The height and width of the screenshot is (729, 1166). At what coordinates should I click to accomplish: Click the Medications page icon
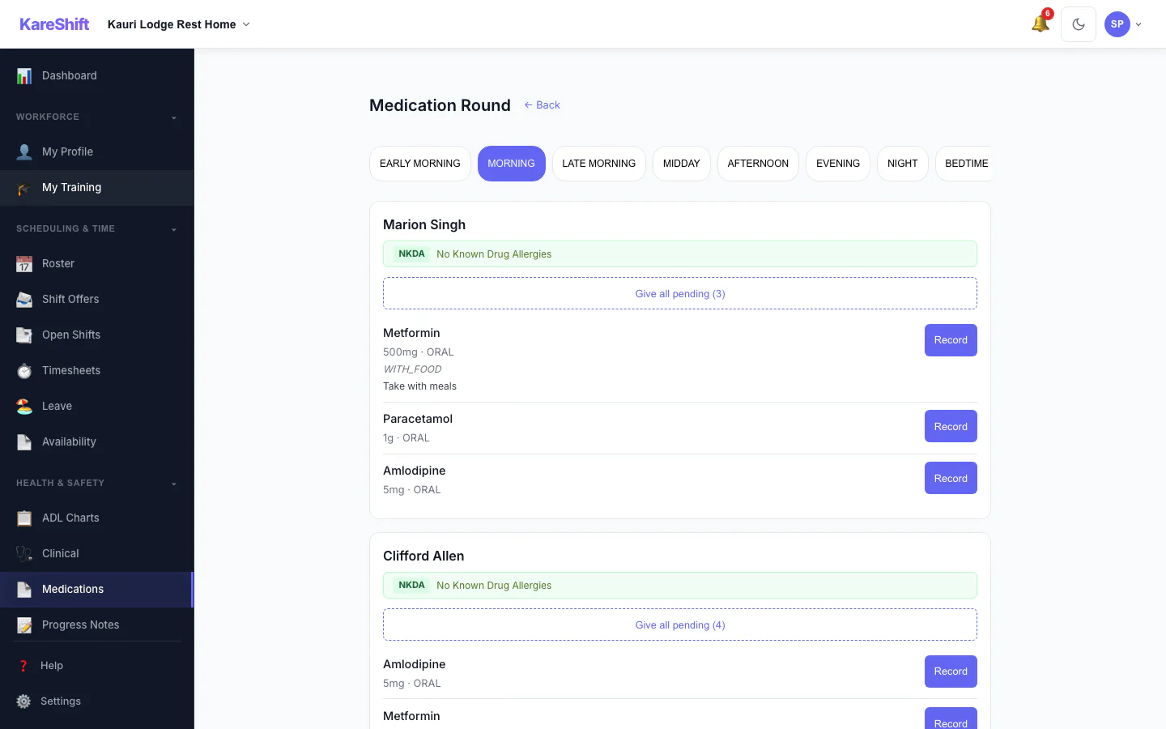[x=24, y=589]
